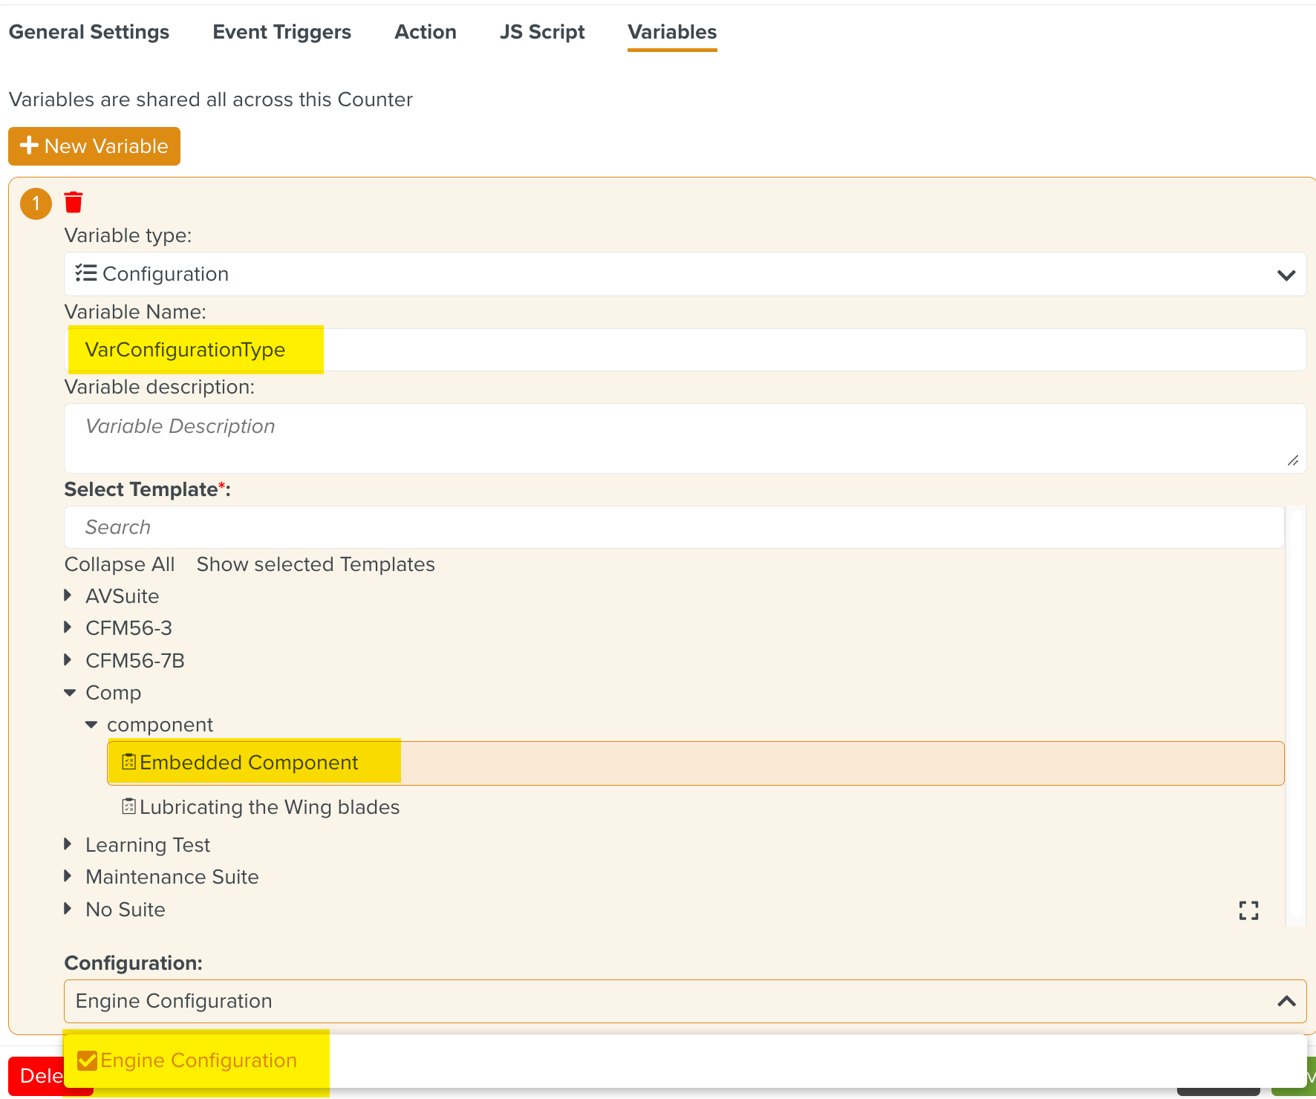The width and height of the screenshot is (1316, 1099).
Task: Click the template Search field
Action: pos(673,527)
